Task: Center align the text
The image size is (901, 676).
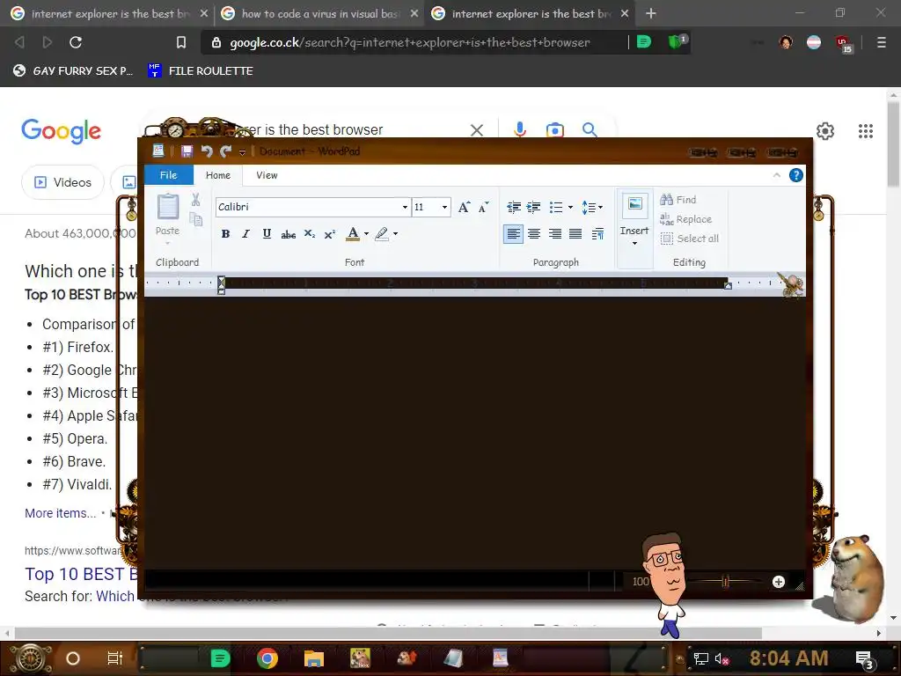Action: tap(534, 234)
